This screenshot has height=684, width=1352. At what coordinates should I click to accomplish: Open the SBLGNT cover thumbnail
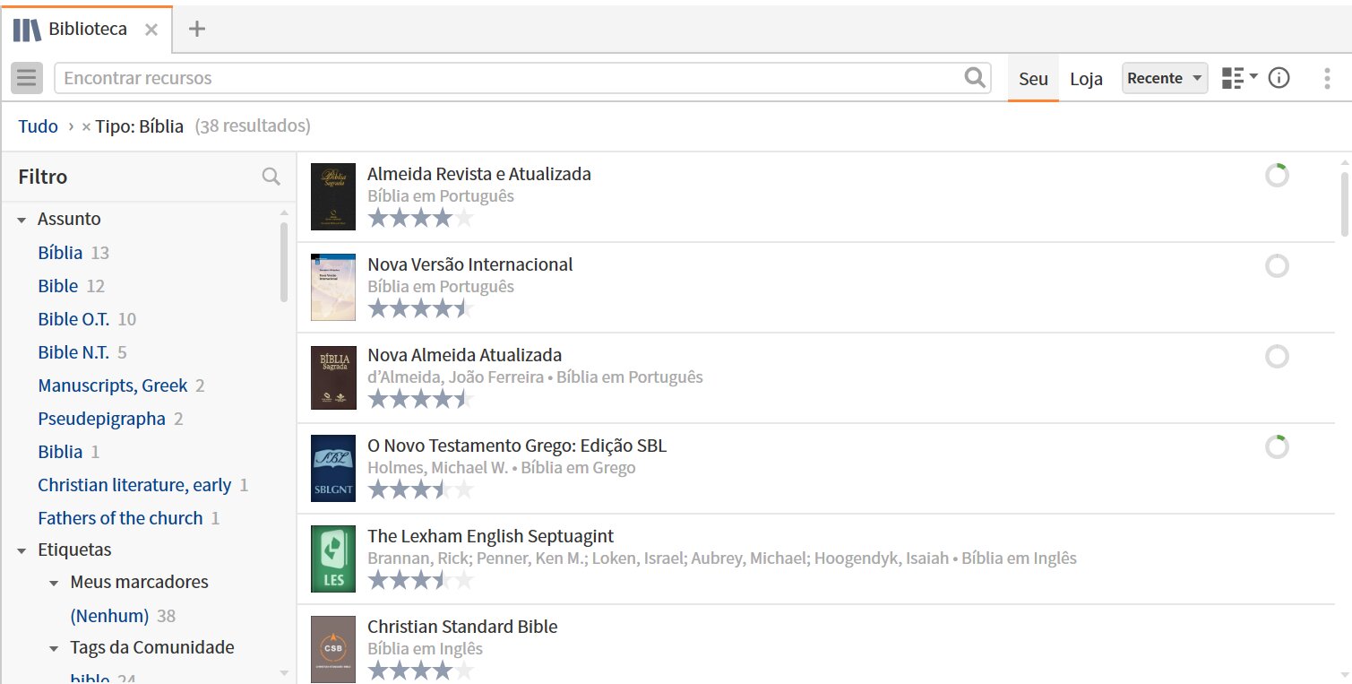point(333,468)
